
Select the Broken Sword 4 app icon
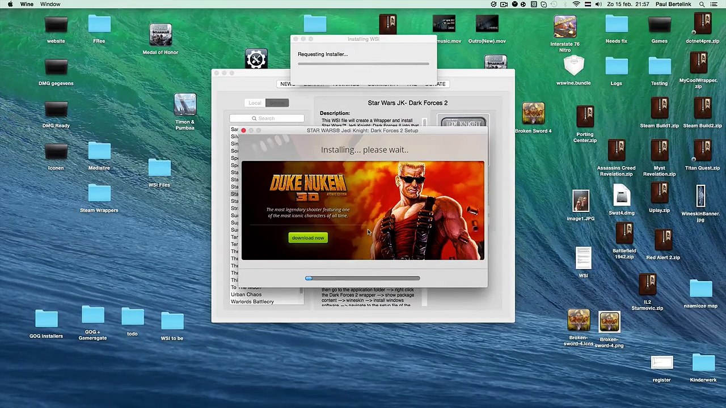[x=533, y=114]
